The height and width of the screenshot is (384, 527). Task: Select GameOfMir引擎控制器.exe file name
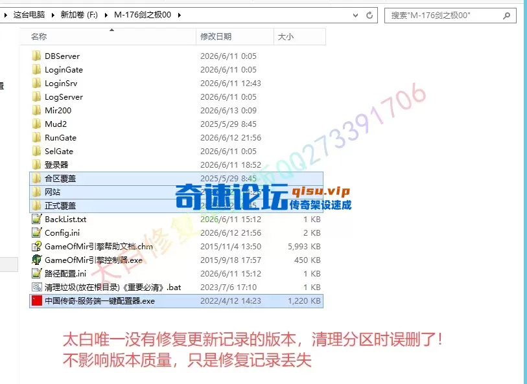(x=93, y=260)
